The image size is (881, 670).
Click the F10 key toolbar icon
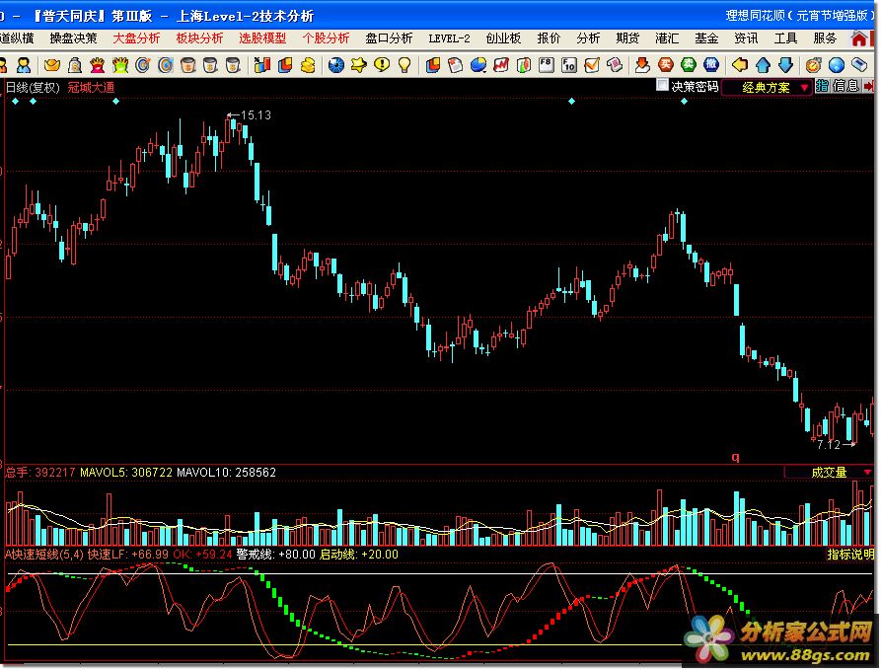[x=569, y=65]
